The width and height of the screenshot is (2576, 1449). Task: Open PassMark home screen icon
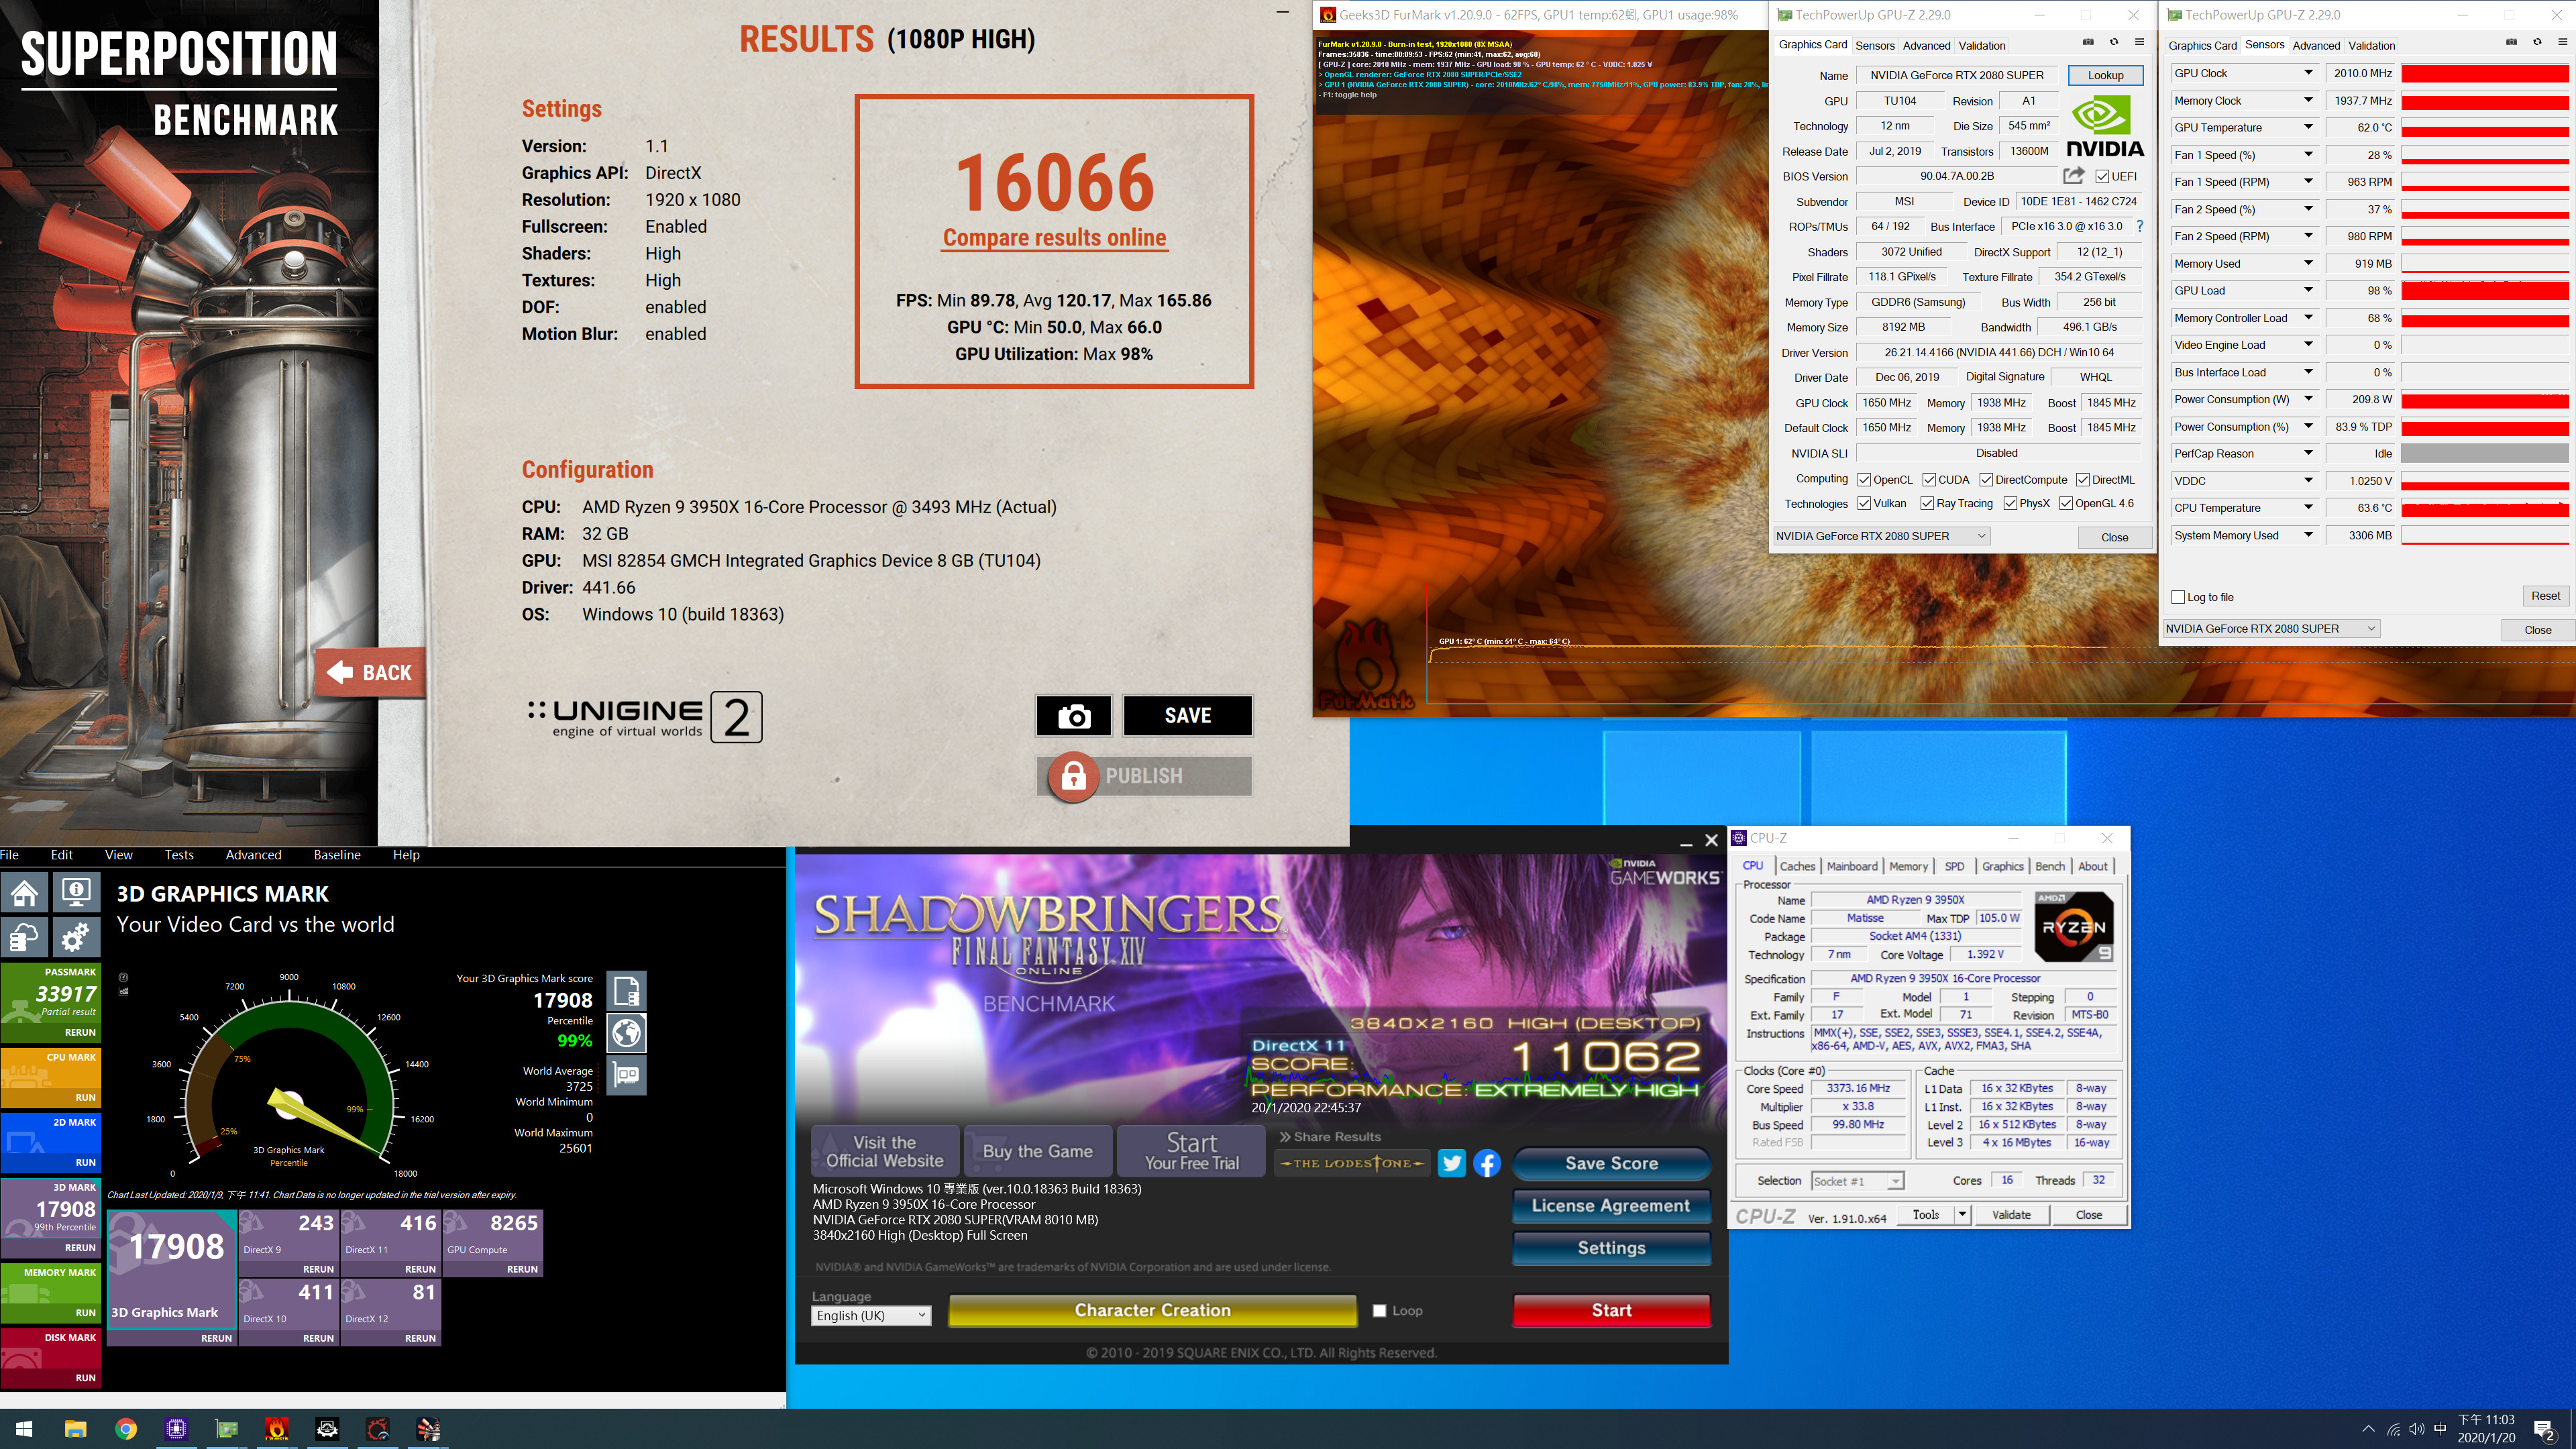coord(25,892)
